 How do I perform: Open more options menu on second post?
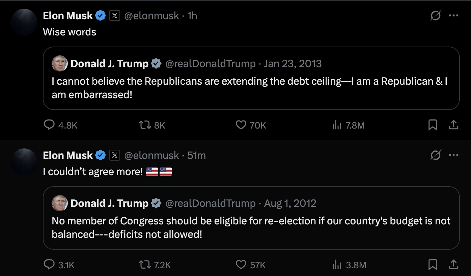tap(453, 155)
